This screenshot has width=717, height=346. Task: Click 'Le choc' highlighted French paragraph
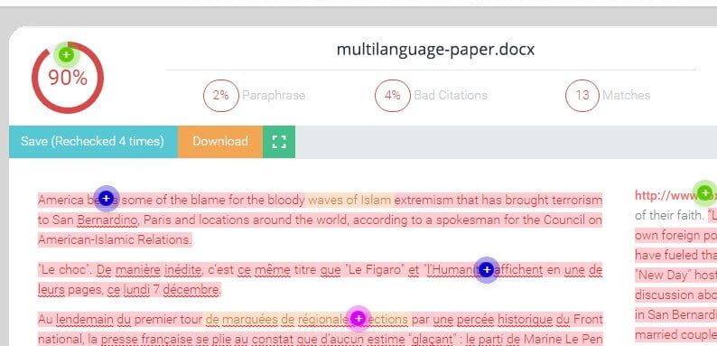tap(320, 280)
